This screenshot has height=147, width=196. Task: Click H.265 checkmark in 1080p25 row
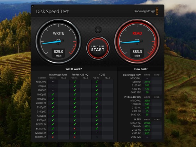(96, 94)
